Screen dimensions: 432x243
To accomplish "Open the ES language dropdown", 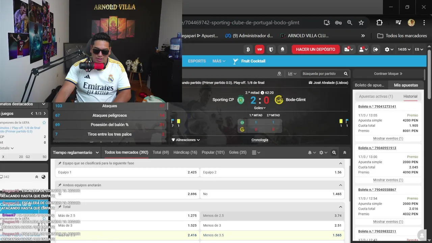I will [419, 49].
